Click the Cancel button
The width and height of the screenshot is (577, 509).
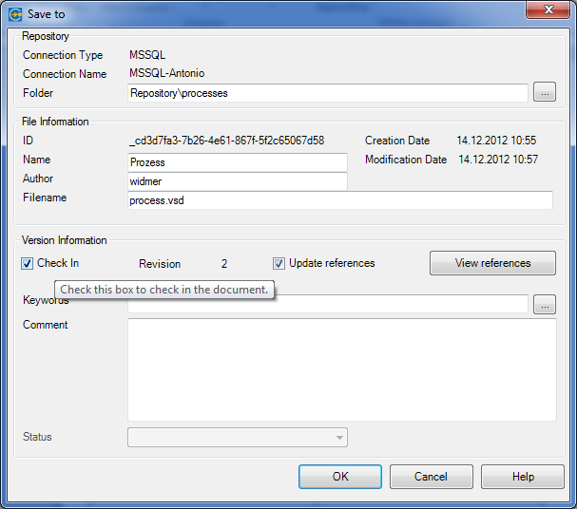pos(431,477)
